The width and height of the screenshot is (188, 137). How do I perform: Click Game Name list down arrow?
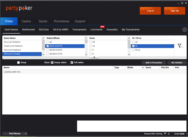(x=43, y=55)
